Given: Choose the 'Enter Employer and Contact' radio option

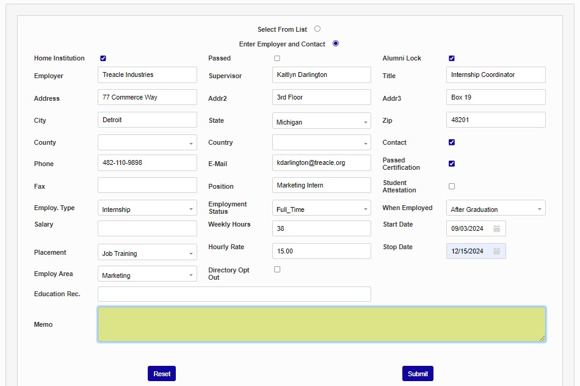Looking at the screenshot, I should pyautogui.click(x=336, y=43).
